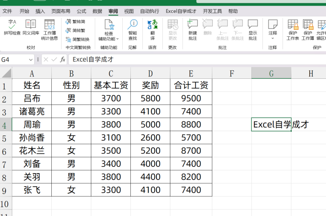Convert text with 简转繁
The width and height of the screenshot is (326, 216).
75,31
